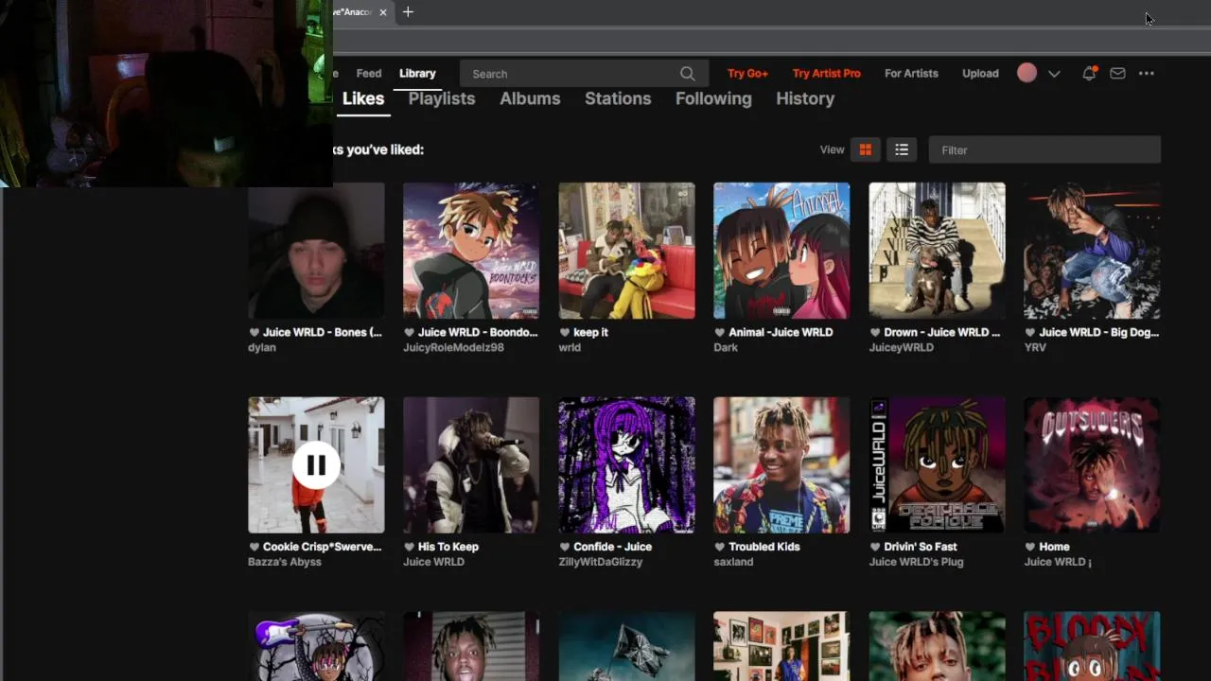Click track title His To Keep
This screenshot has width=1211, height=681.
[448, 547]
